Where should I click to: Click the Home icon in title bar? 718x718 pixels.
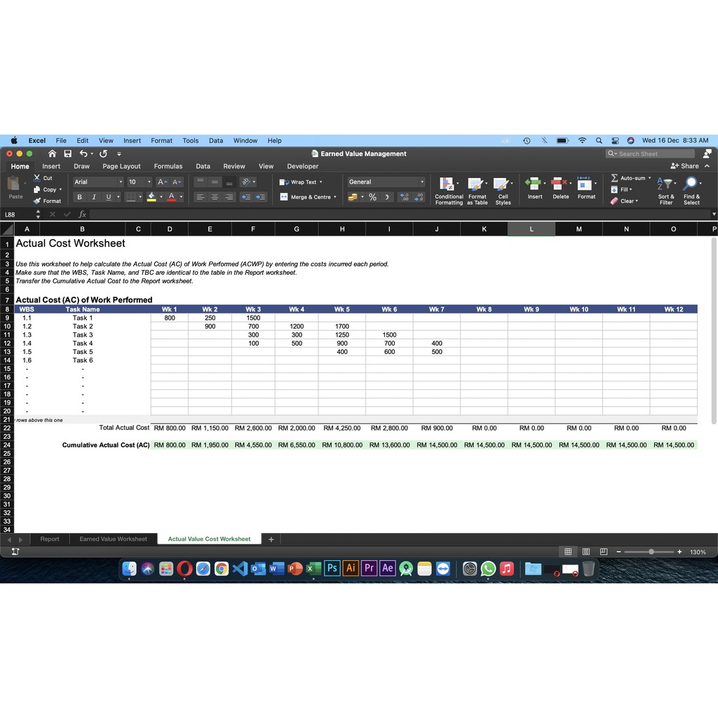click(52, 154)
